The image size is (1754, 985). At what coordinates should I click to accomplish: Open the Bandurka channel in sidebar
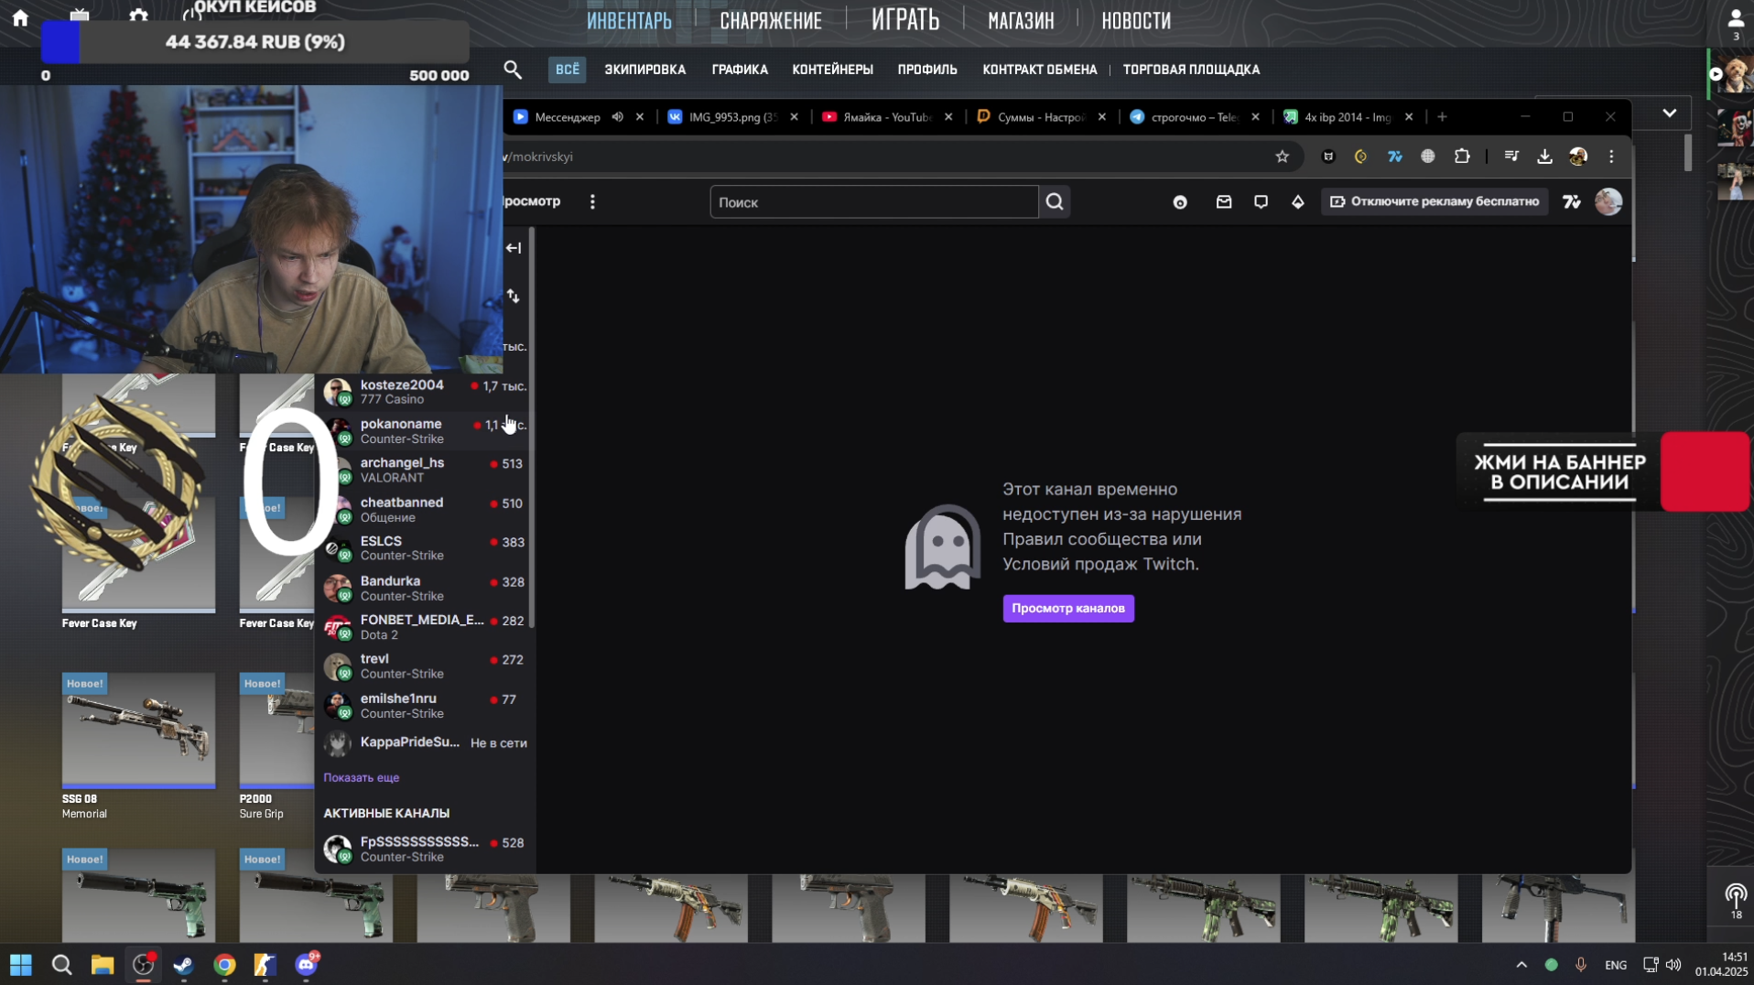425,588
